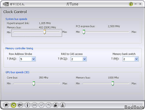
Task: Click the 'Hypertransport link:' label
Action: click(18, 23)
